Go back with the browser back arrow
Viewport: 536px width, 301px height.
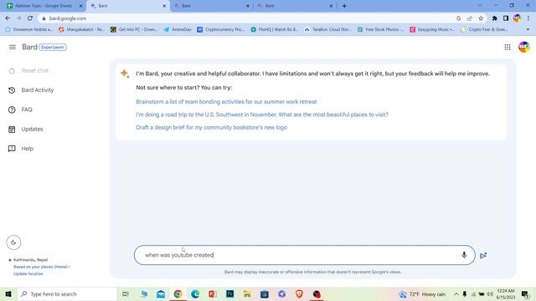pyautogui.click(x=8, y=18)
